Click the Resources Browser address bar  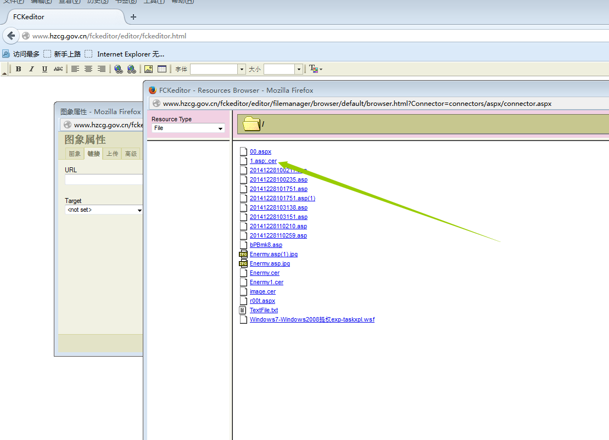point(379,103)
